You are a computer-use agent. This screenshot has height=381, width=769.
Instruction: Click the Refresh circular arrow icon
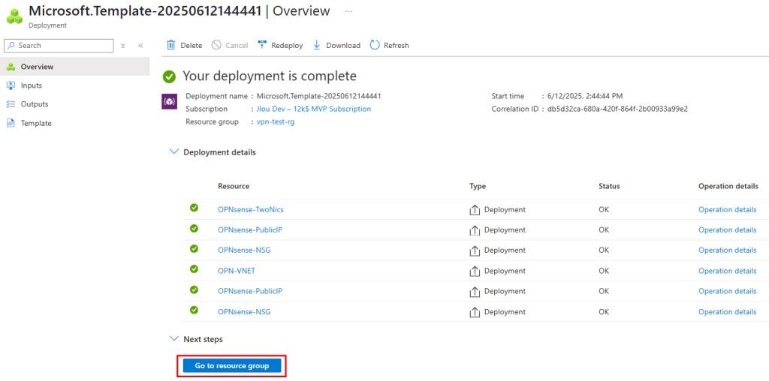pyautogui.click(x=375, y=45)
